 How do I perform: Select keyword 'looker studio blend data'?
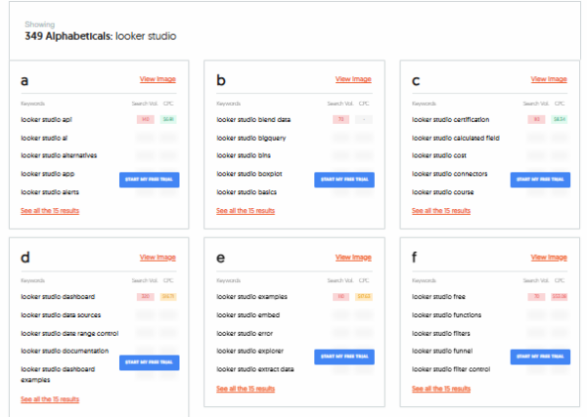(x=253, y=119)
